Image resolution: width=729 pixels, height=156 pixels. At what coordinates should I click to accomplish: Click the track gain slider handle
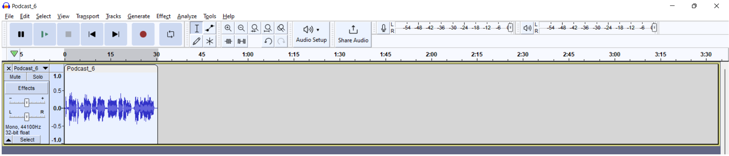point(27,103)
